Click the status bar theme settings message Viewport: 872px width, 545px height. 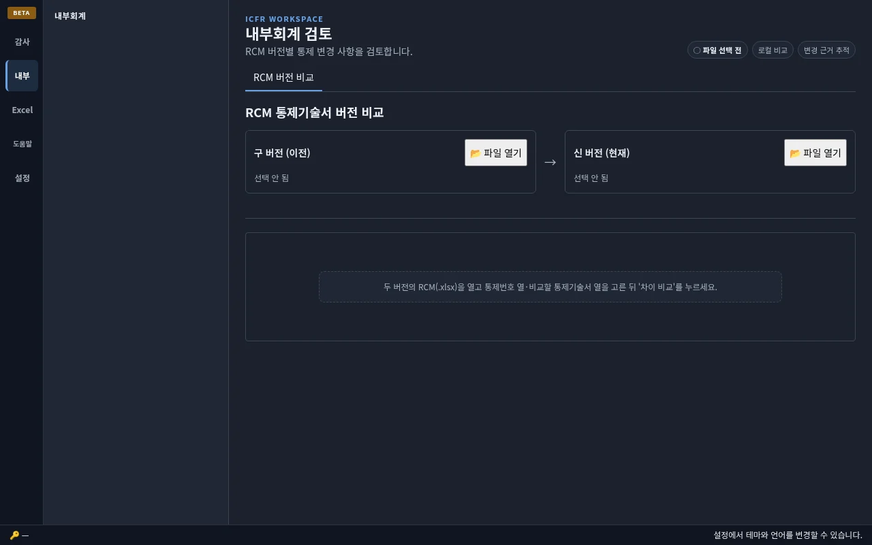(x=788, y=535)
